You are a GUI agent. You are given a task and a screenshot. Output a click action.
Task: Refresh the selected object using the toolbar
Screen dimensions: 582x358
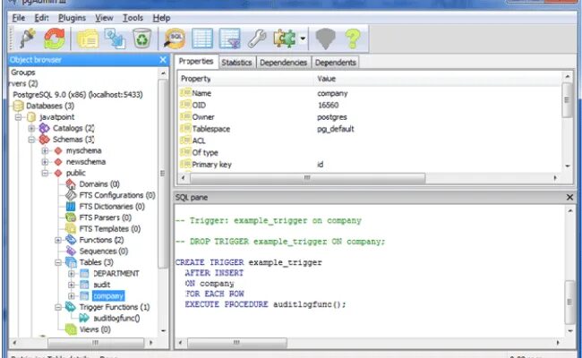point(55,38)
